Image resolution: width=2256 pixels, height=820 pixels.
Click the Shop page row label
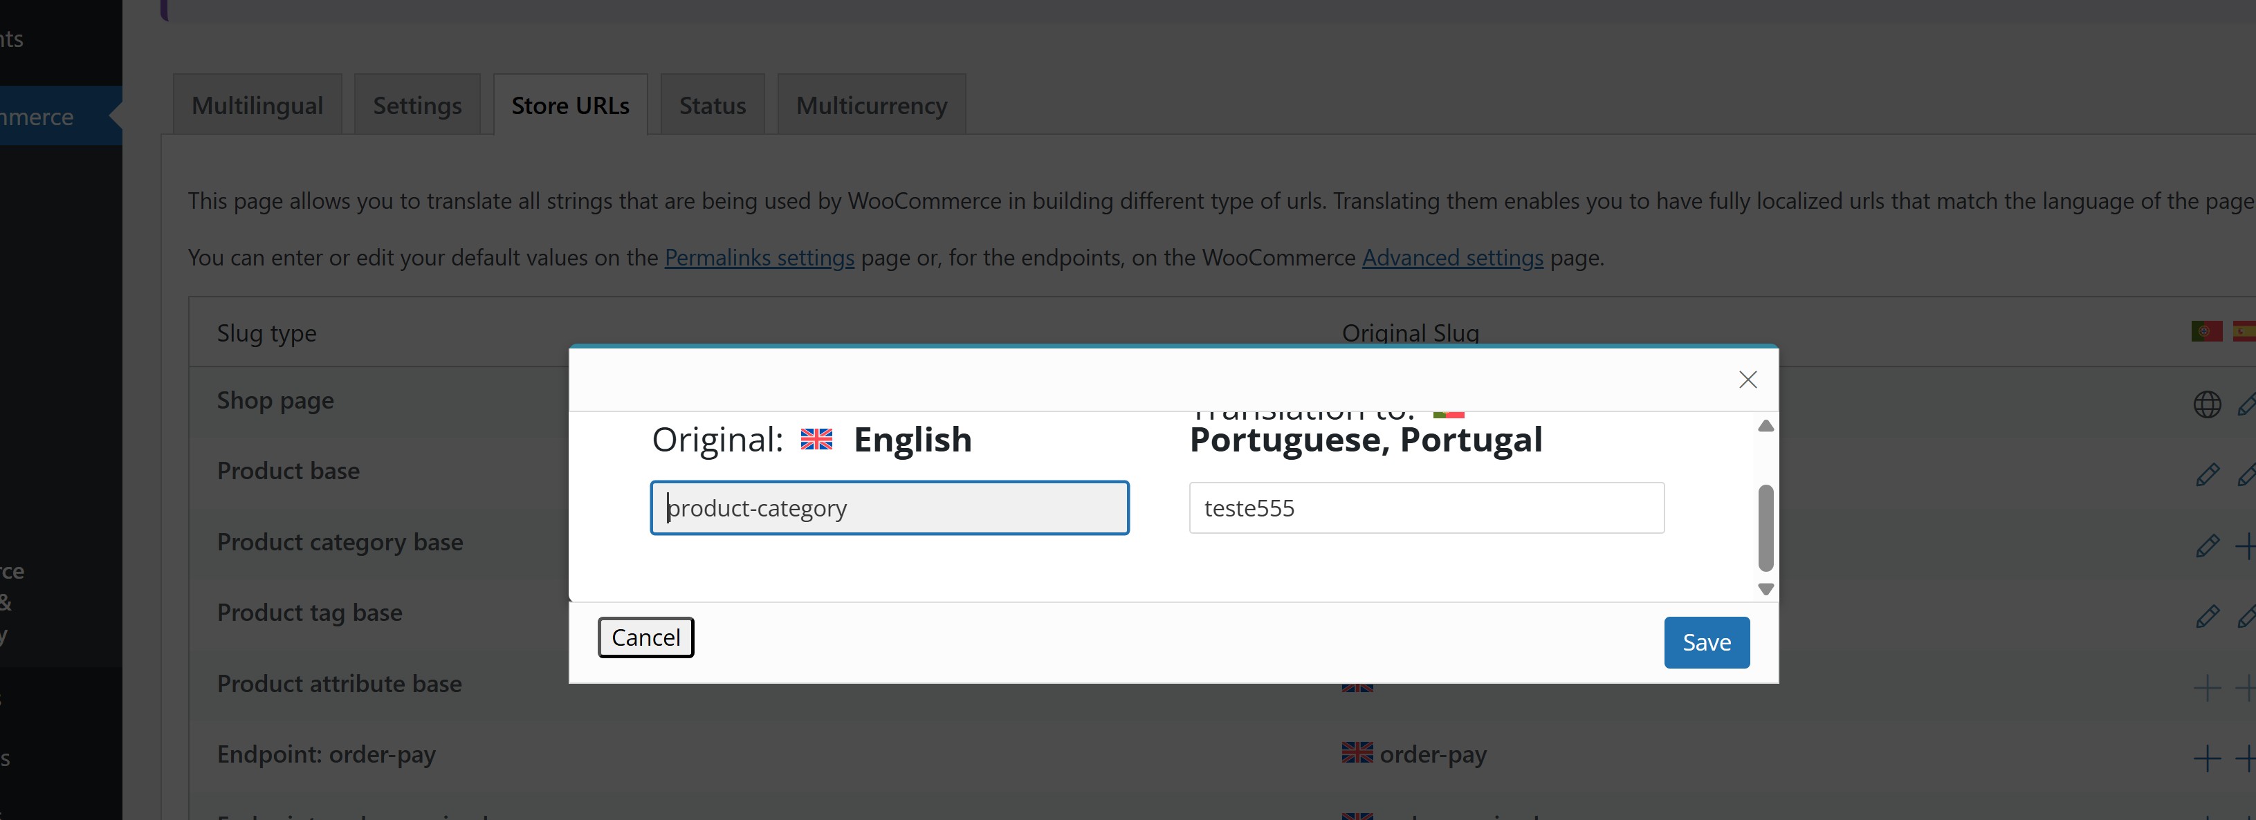click(x=275, y=400)
